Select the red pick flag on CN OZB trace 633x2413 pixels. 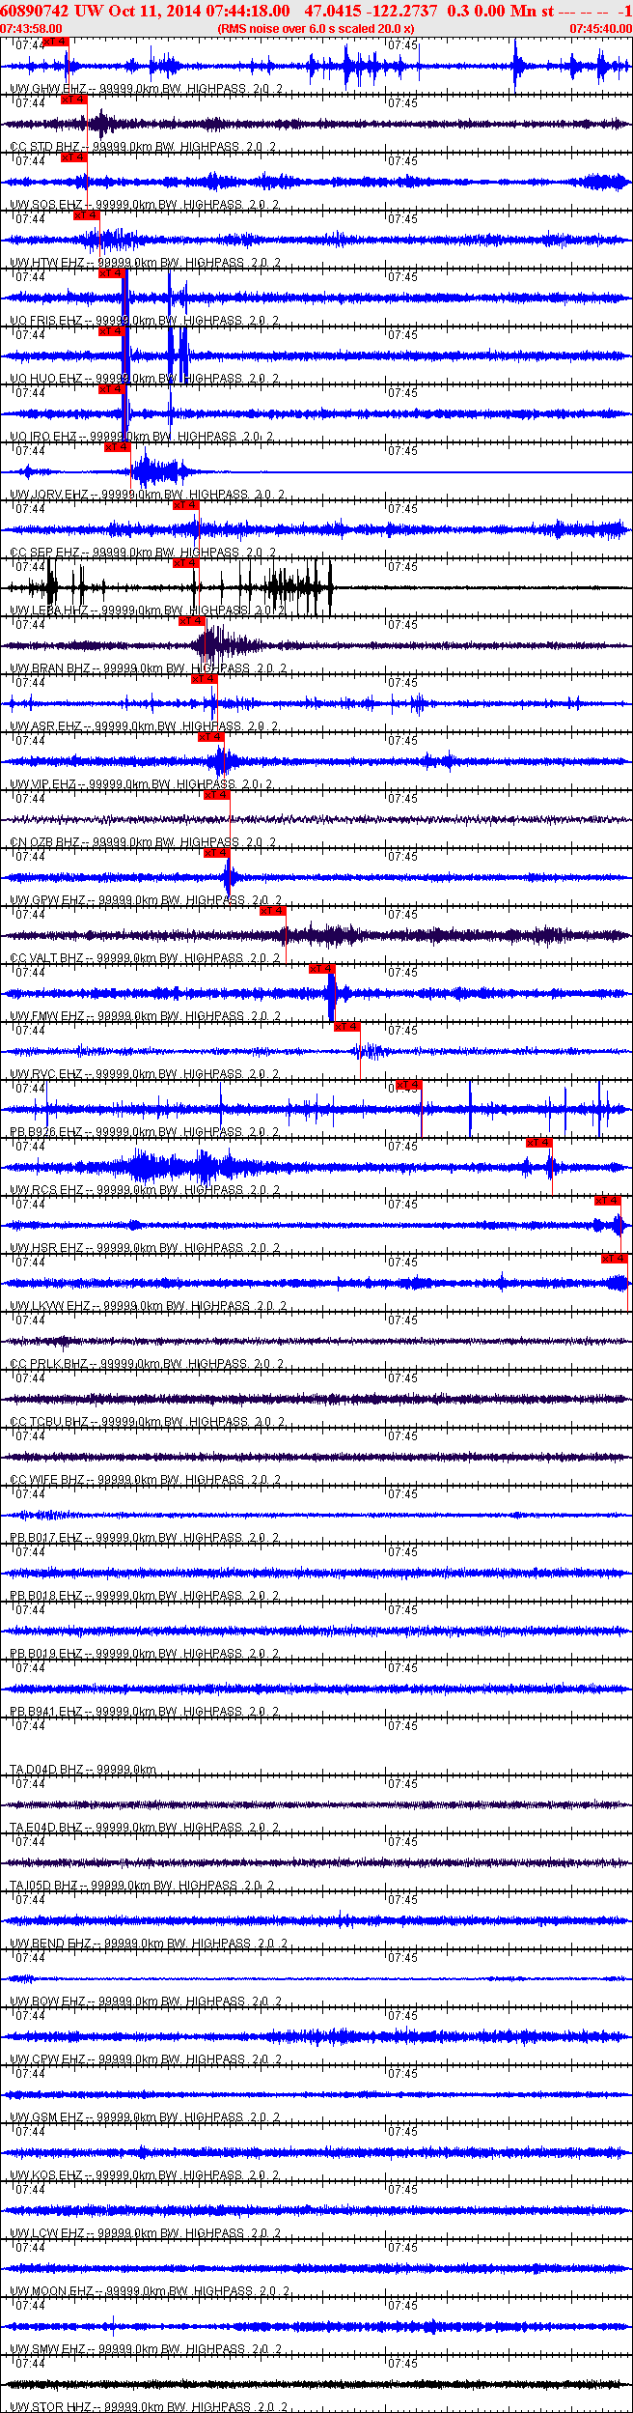(x=216, y=795)
